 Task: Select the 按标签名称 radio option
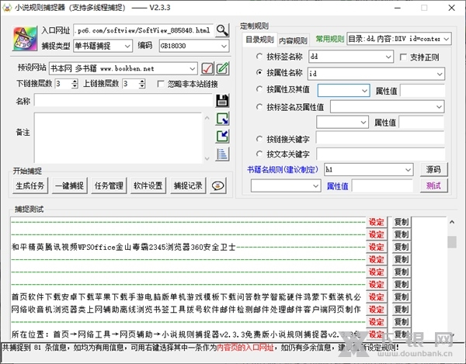coord(259,57)
